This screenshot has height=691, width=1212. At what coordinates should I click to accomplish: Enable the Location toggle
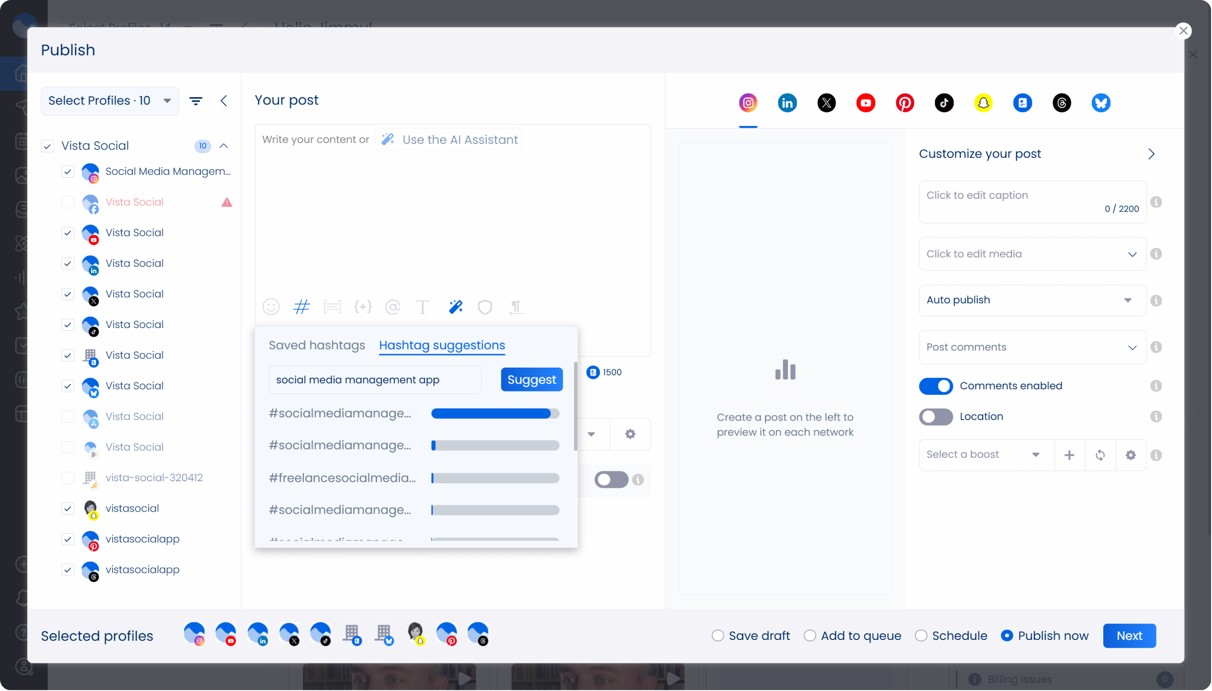point(936,417)
